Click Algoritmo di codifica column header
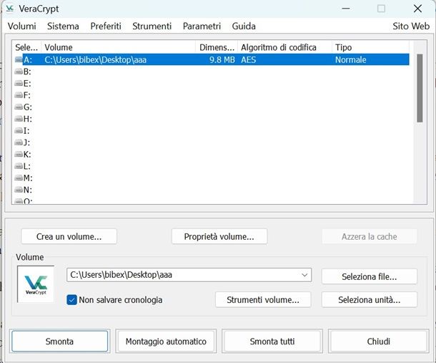 (x=284, y=47)
